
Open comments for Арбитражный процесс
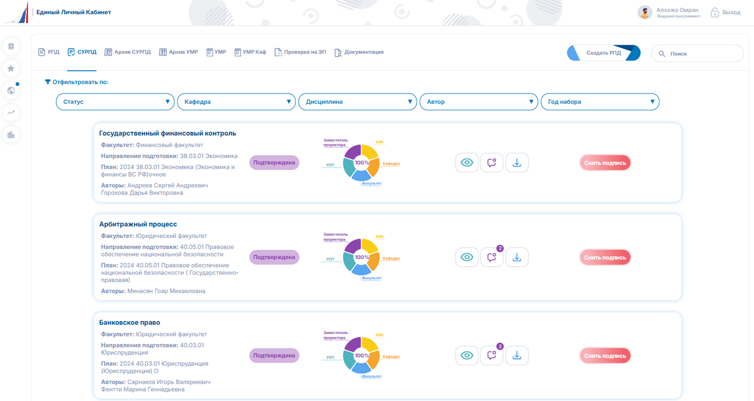pos(491,257)
